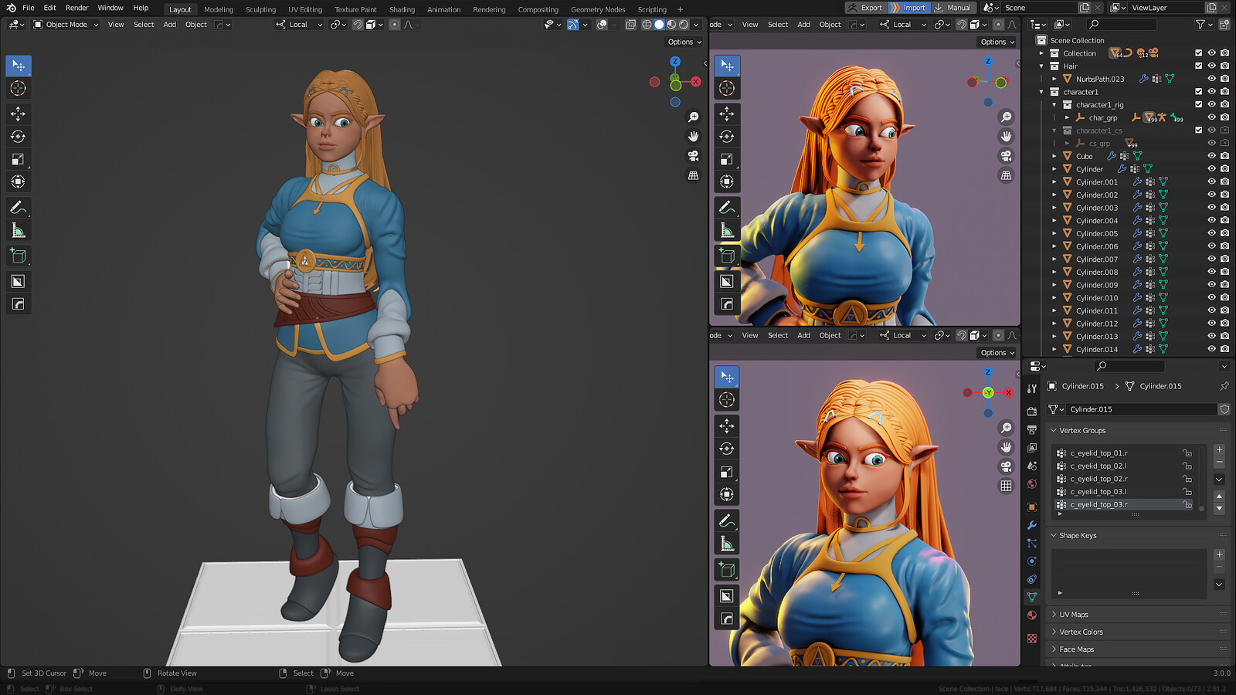Click the Select Box tool in left viewport
1236x695 pixels.
[x=19, y=66]
